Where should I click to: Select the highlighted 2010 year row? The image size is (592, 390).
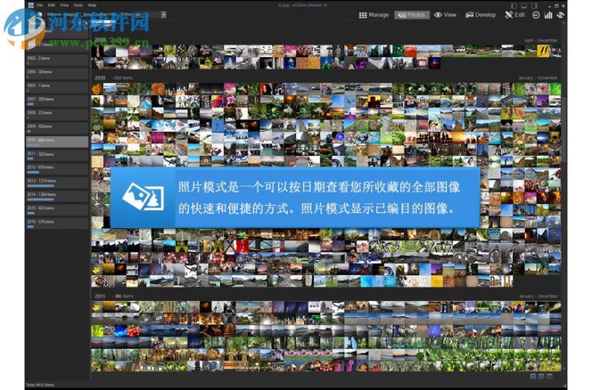click(x=57, y=141)
